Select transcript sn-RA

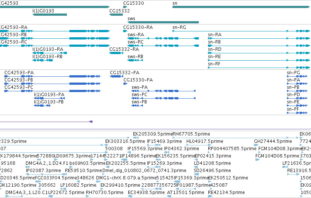(x=215, y=35)
